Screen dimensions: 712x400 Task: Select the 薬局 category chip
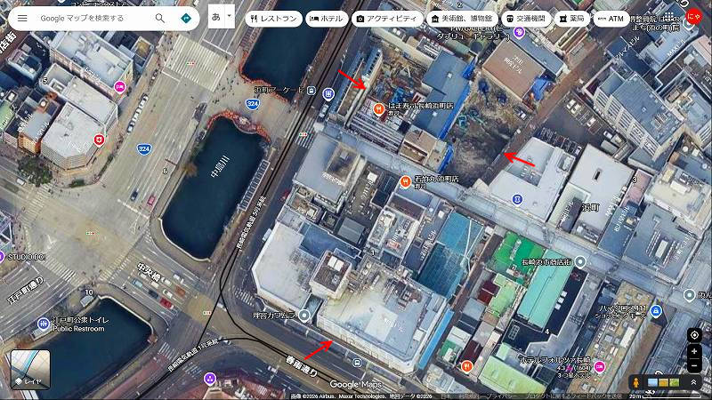click(x=571, y=19)
